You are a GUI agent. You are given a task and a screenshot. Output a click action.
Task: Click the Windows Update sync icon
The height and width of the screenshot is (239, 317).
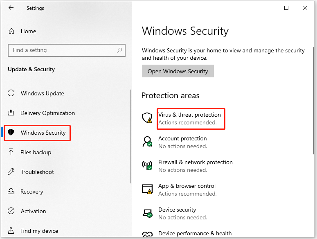point(11,93)
